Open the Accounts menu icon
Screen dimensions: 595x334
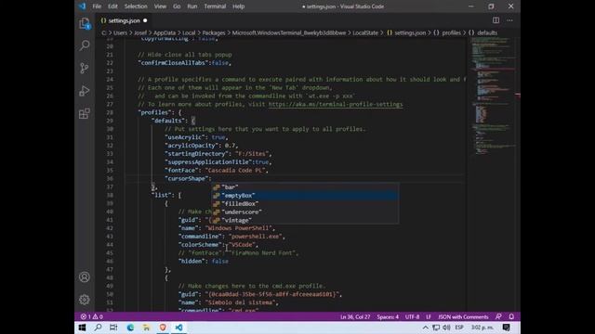[x=85, y=276]
